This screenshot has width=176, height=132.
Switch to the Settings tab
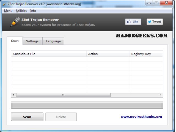[32, 41]
